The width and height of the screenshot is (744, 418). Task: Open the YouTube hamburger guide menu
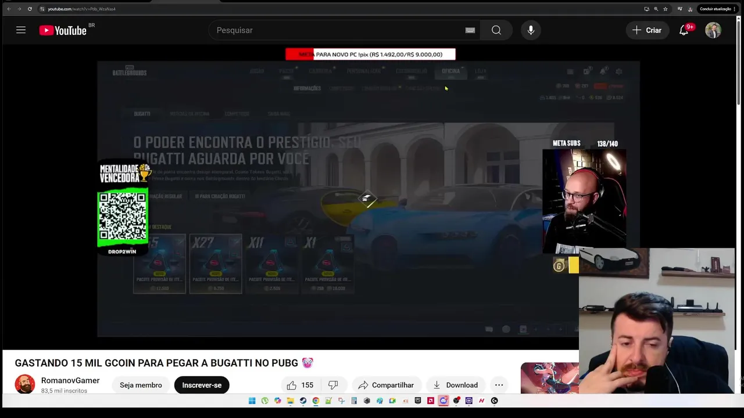point(21,30)
